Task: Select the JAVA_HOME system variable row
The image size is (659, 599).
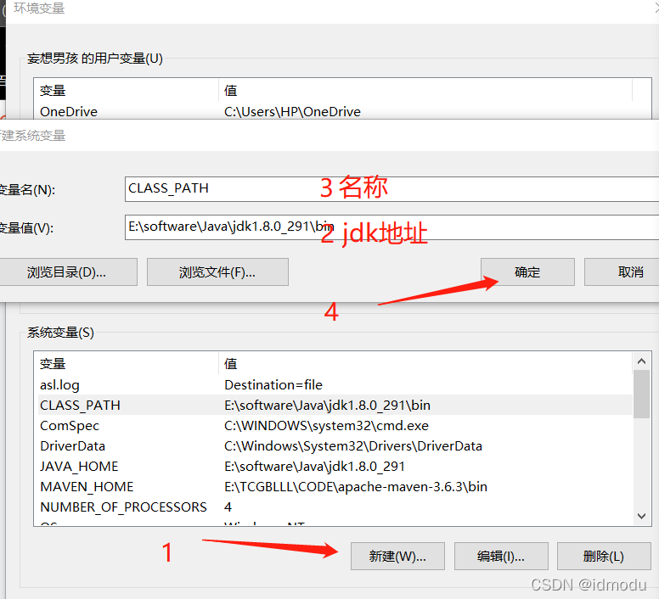Action: point(335,467)
